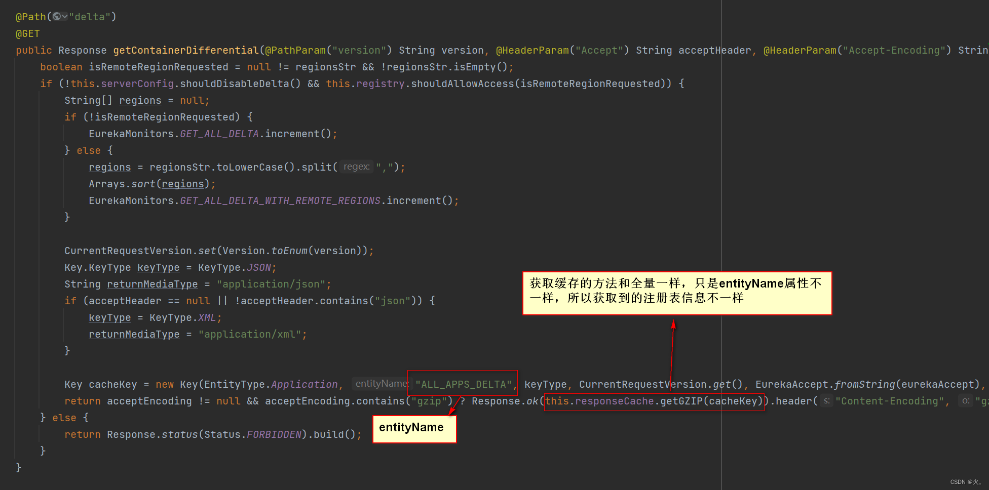This screenshot has width=989, height=490.
Task: Click the "Content-Encoding" header string
Action: [889, 401]
